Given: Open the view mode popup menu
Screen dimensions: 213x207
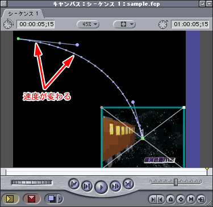Looking at the screenshot, I should tap(124, 24).
